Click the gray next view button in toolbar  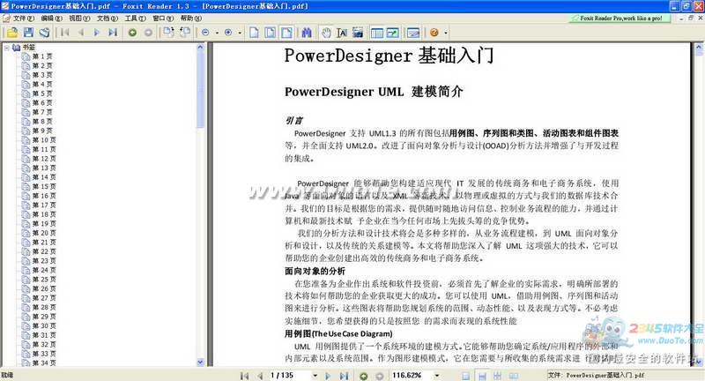coord(148,33)
